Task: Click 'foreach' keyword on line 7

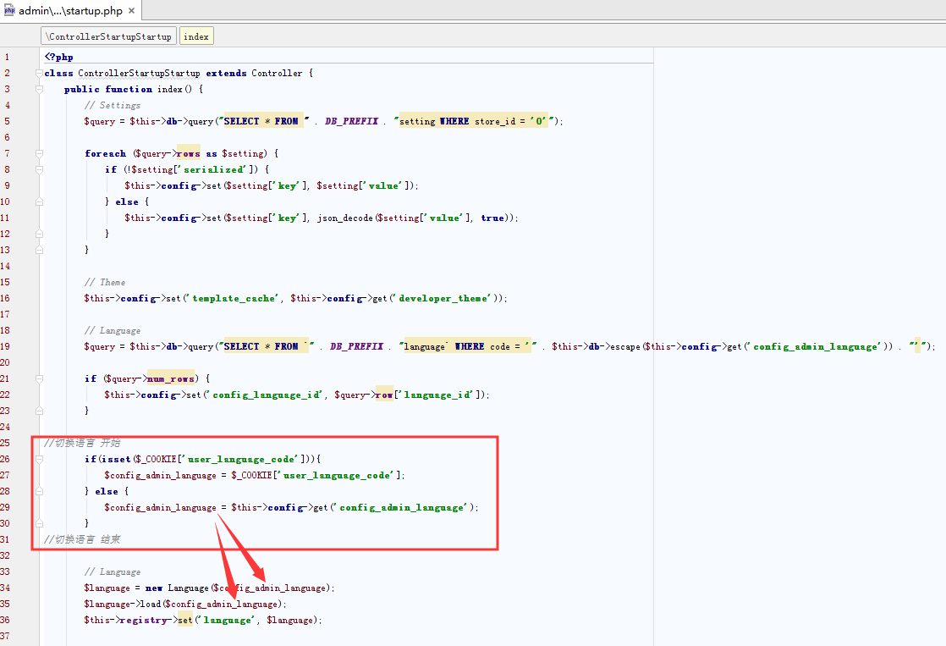Action: (x=106, y=153)
